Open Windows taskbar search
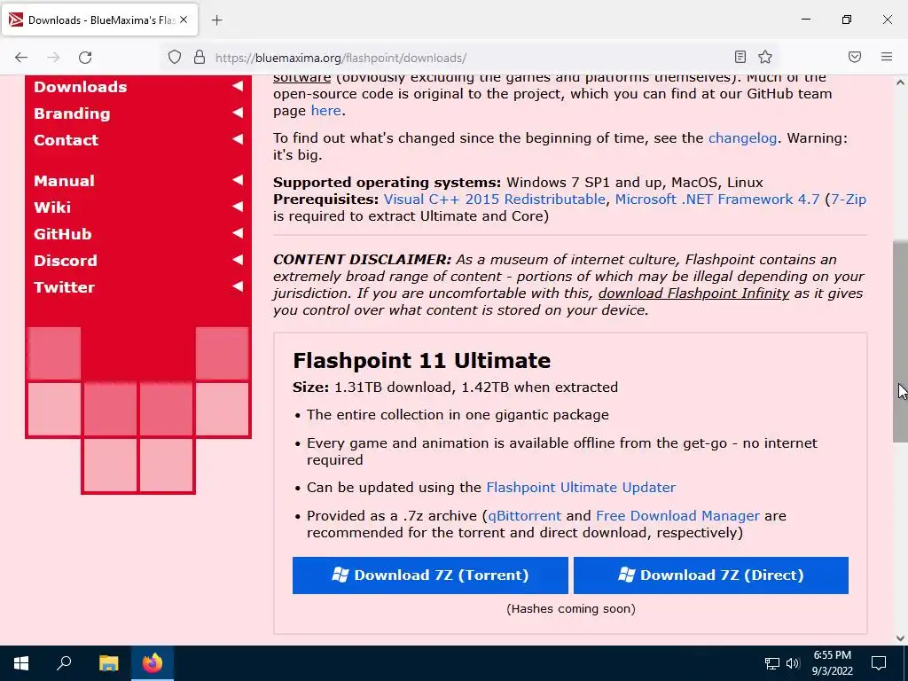Image resolution: width=908 pixels, height=681 pixels. (64, 663)
